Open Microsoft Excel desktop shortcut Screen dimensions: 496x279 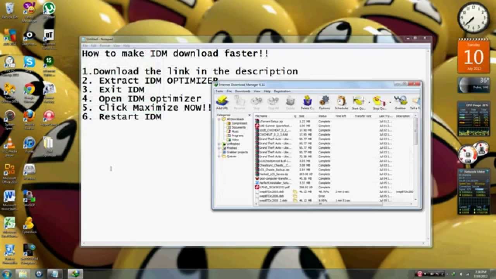pyautogui.click(x=9, y=227)
